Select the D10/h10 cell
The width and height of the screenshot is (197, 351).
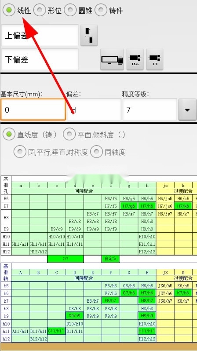[x=75, y=323]
